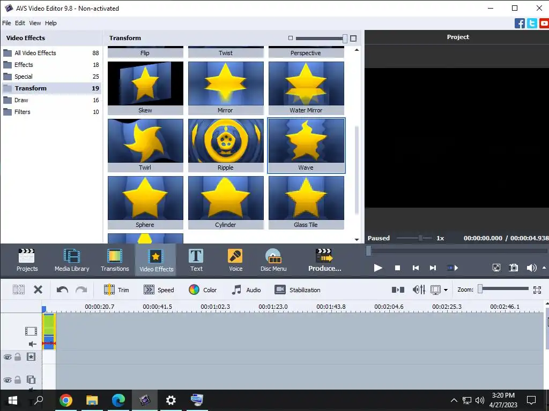The width and height of the screenshot is (549, 411).
Task: Select the Filters category
Action: (x=51, y=112)
